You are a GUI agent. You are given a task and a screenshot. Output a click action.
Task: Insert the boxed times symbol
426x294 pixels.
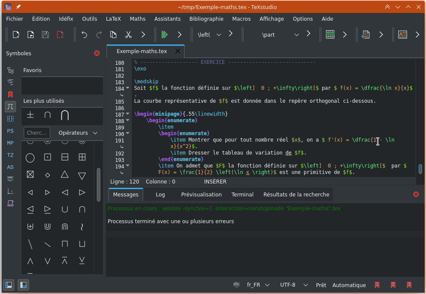pyautogui.click(x=30, y=174)
